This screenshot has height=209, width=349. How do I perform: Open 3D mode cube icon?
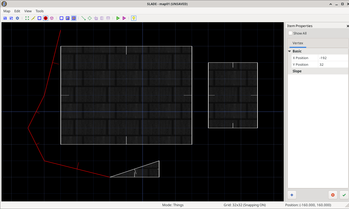[x=52, y=18]
